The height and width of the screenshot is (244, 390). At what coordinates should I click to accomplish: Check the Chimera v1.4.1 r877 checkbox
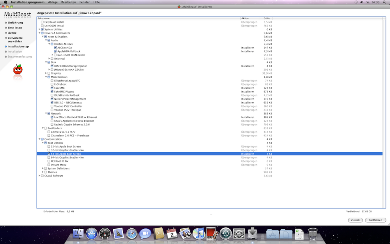point(49,132)
